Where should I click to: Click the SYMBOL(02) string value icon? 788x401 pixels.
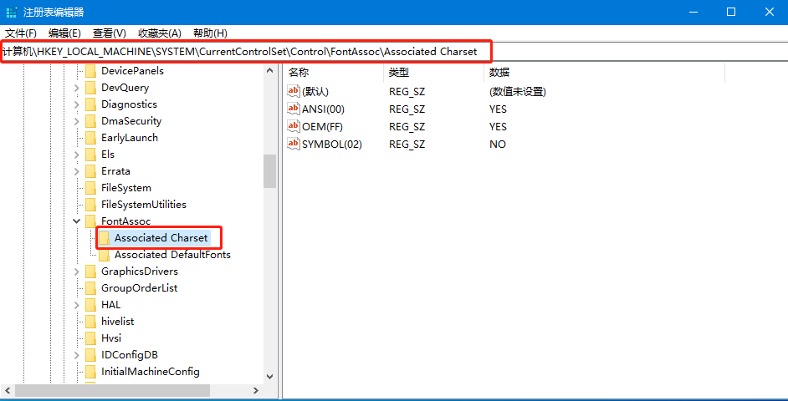coord(293,144)
